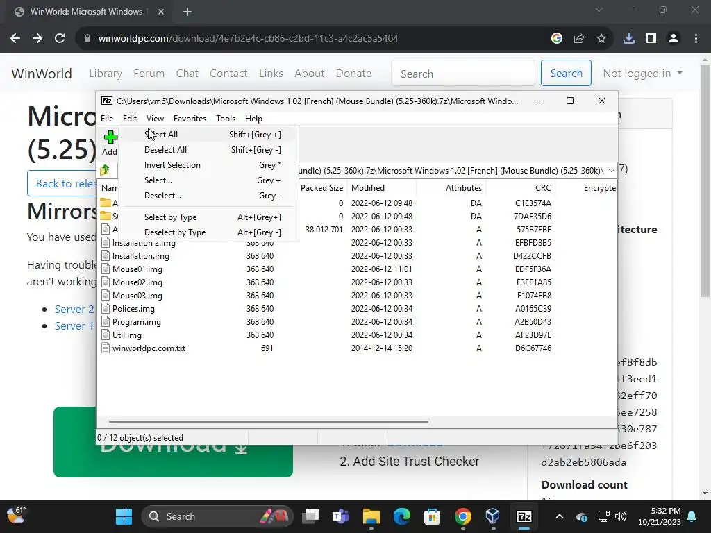Click the Installation.img file icon
This screenshot has height=533, width=711.
106,255
